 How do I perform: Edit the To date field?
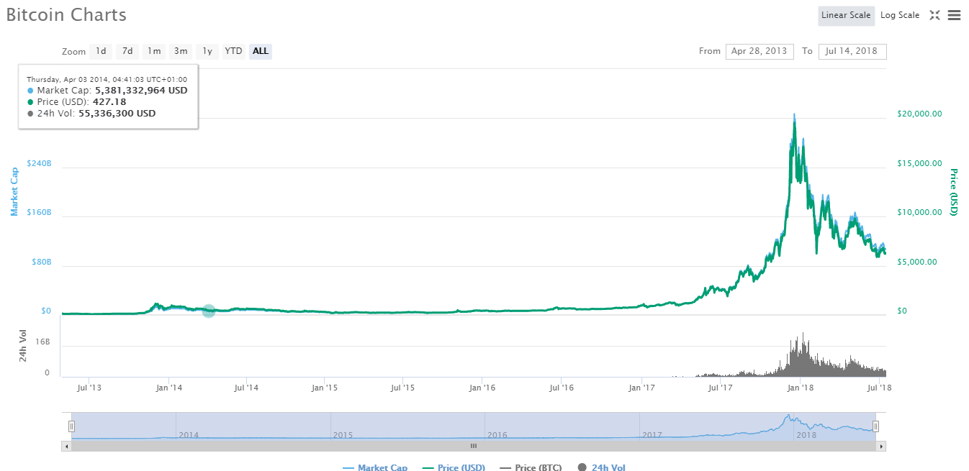(x=852, y=51)
